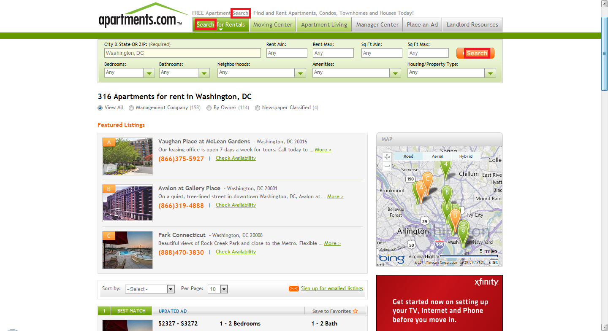This screenshot has width=608, height=331.
Task: Select the View All radio button
Action: 100,108
